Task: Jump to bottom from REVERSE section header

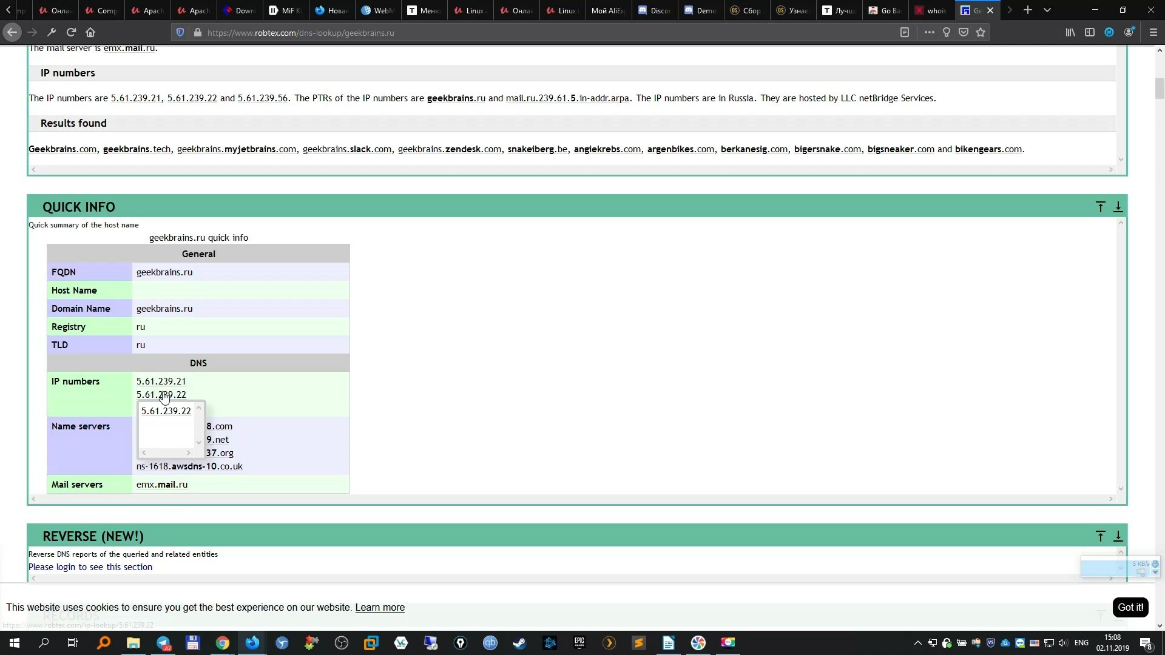Action: [x=1118, y=536]
